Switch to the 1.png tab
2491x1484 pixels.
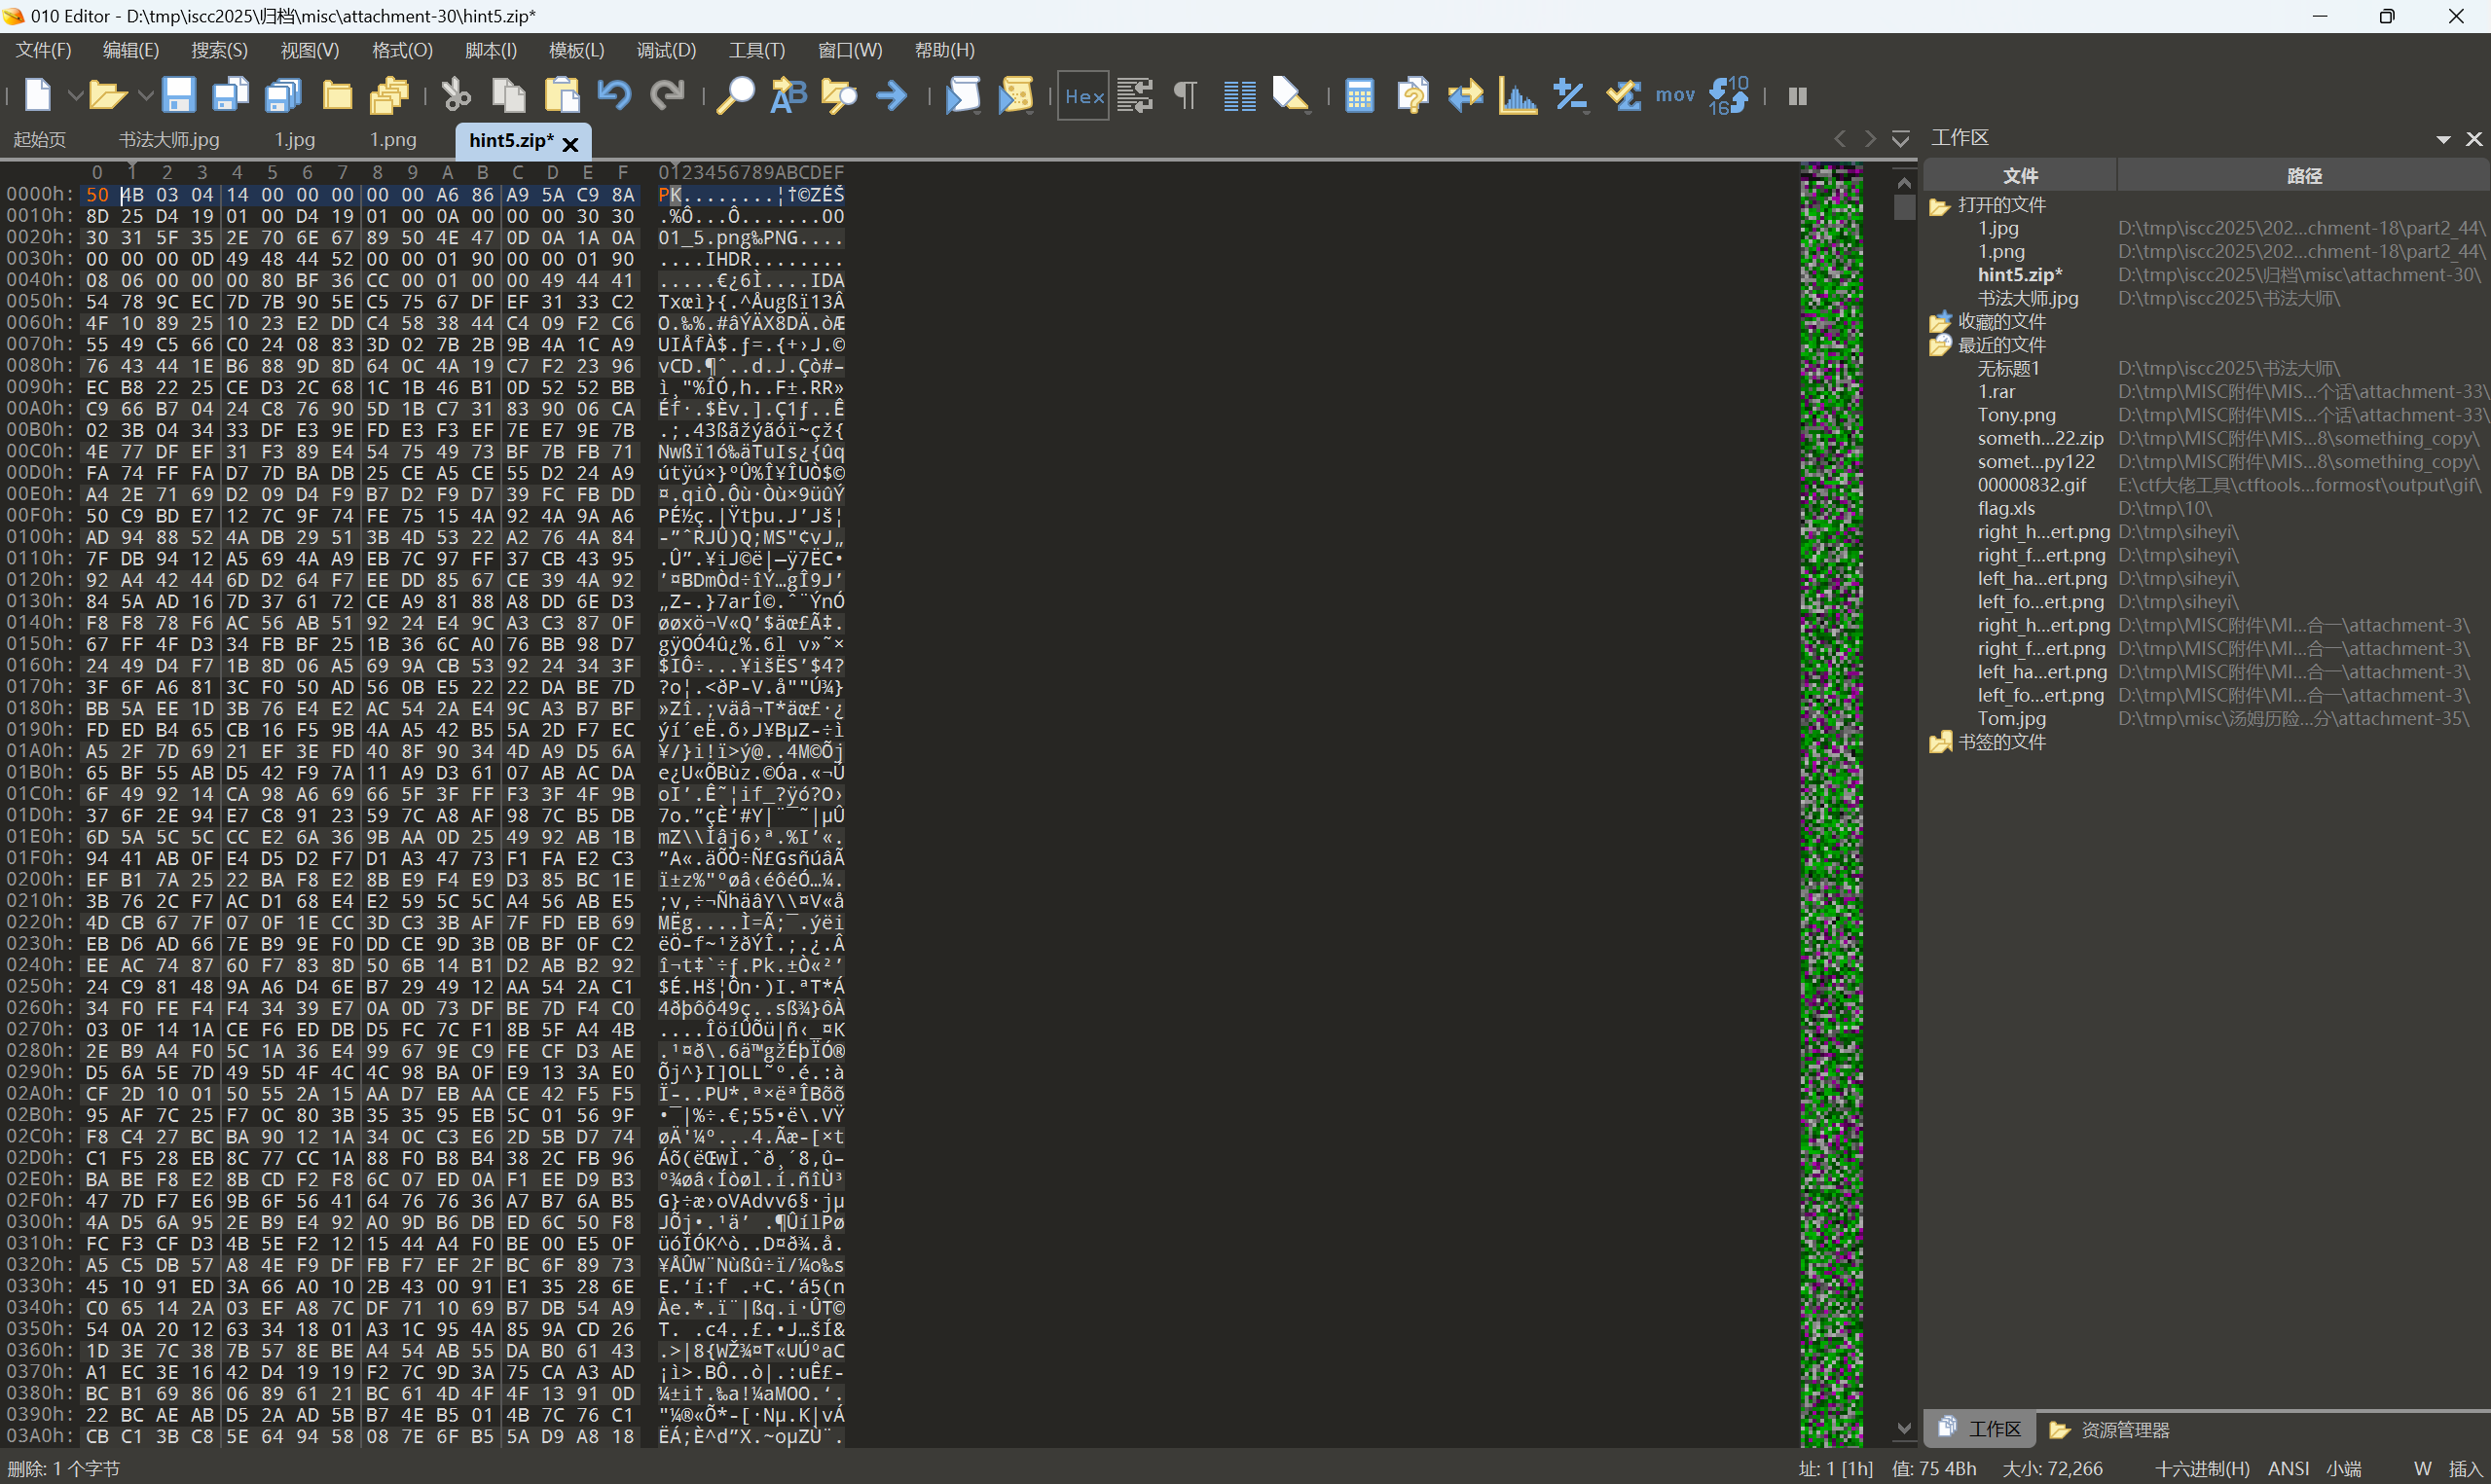click(393, 140)
